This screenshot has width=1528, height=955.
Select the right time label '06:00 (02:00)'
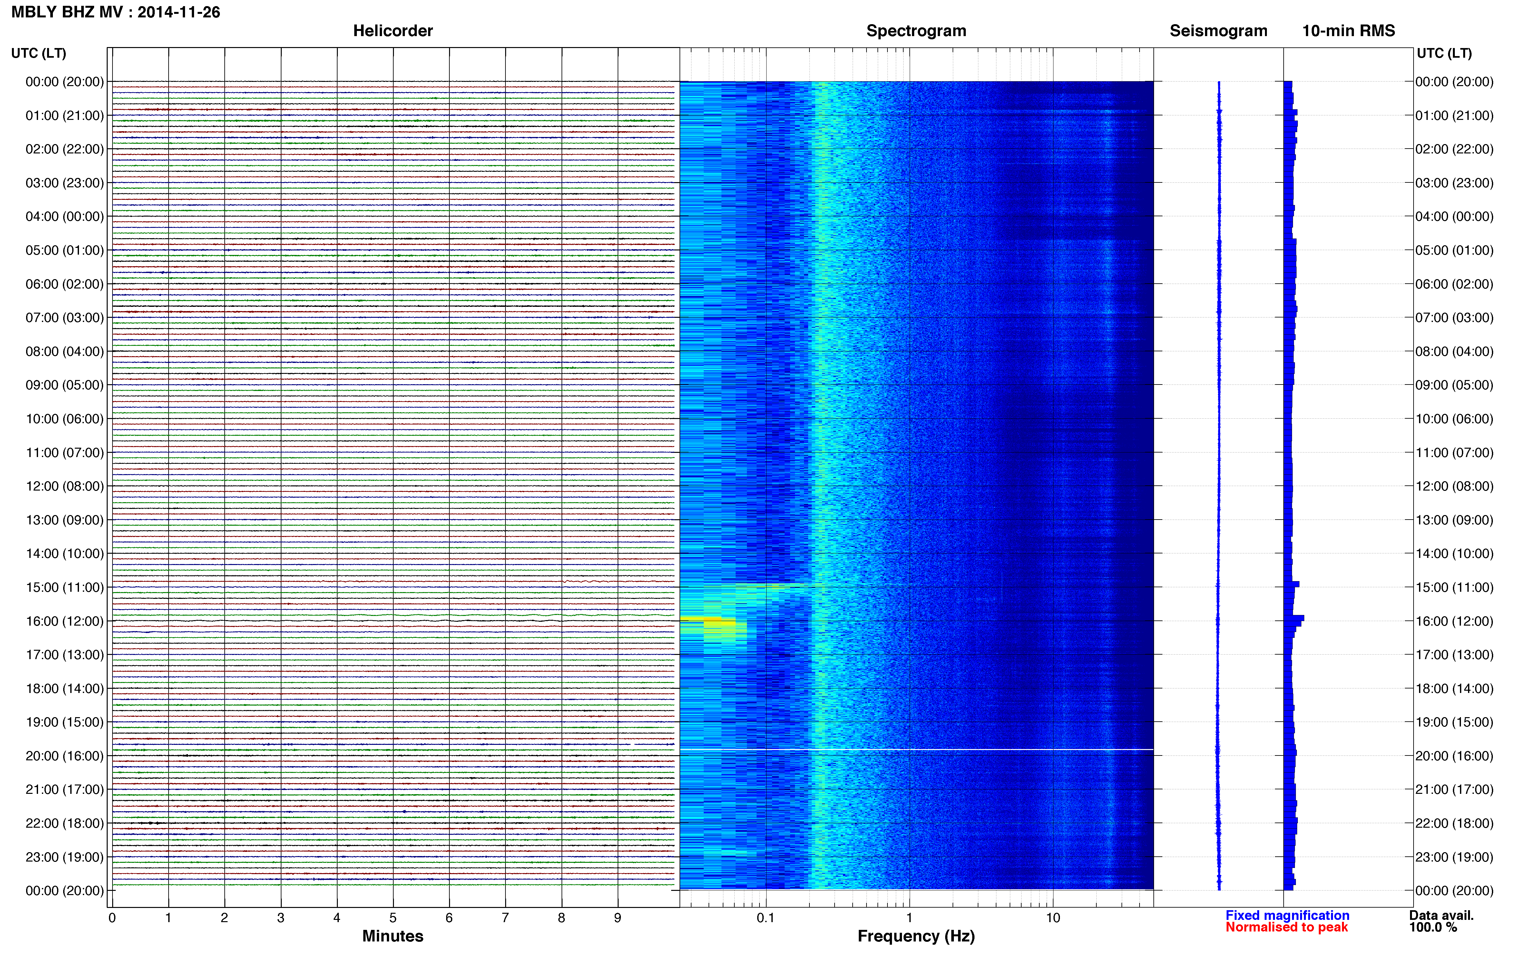pos(1454,284)
